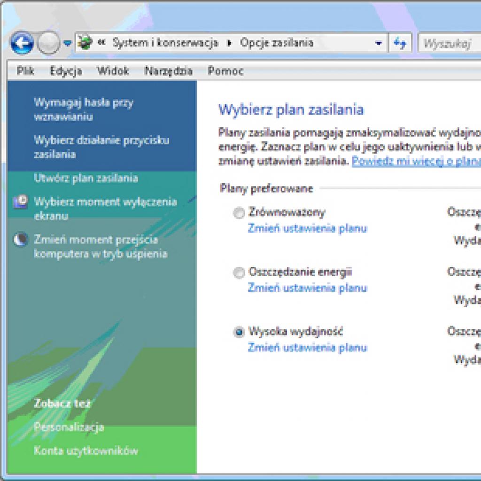This screenshot has width=481, height=481.
Task: Open address bar history dropdown arrow
Action: [x=379, y=43]
